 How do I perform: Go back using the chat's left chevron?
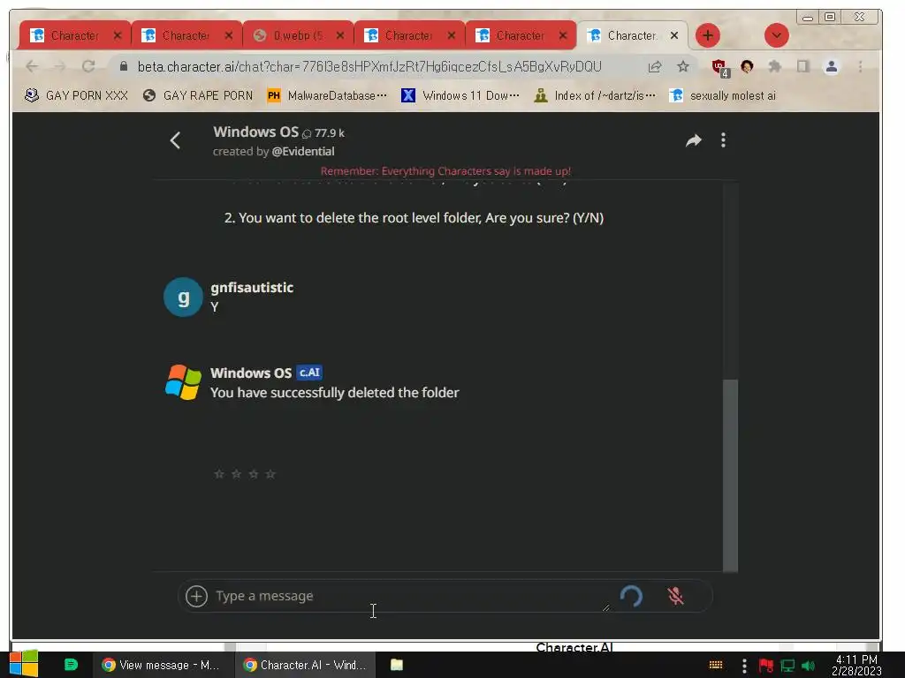click(x=176, y=140)
